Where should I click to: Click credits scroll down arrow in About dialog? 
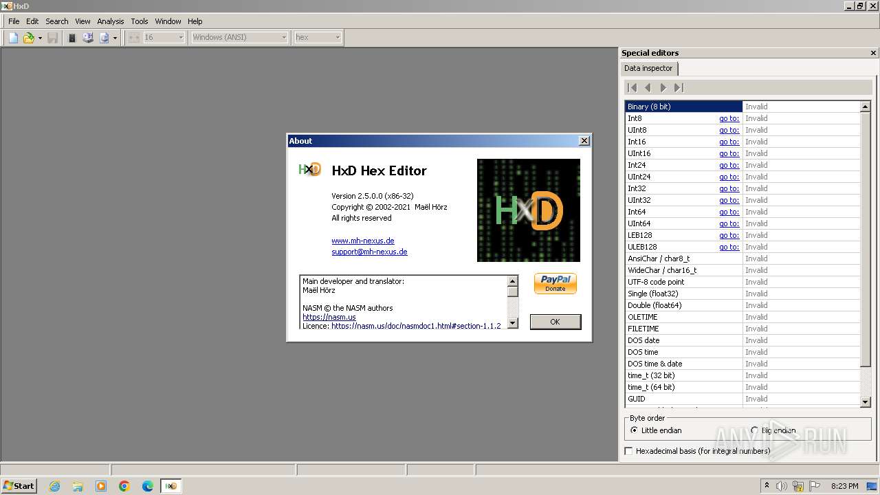click(x=513, y=322)
